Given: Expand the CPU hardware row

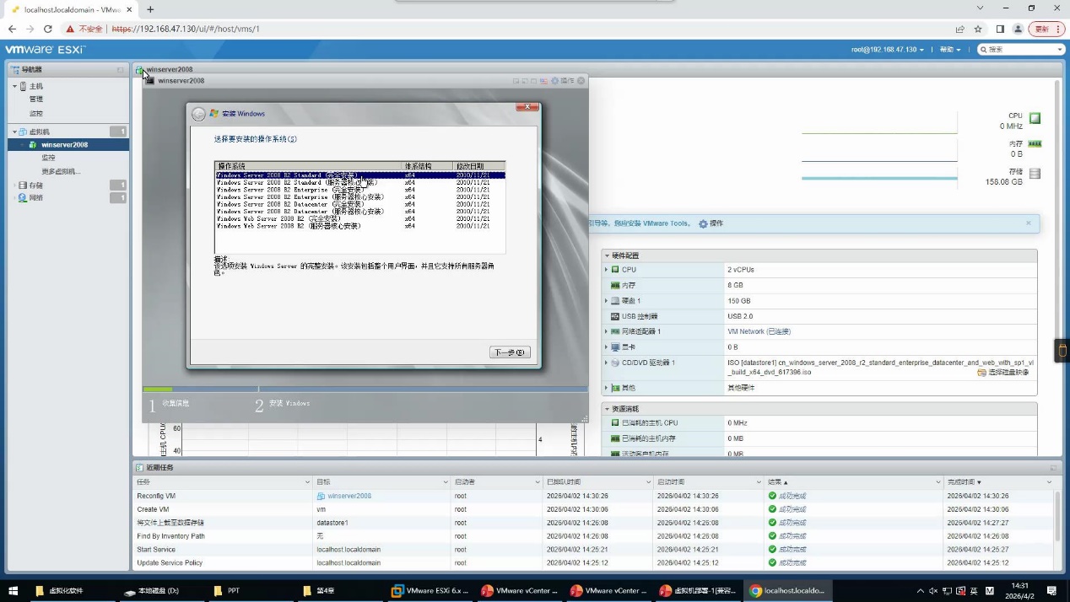Looking at the screenshot, I should pos(606,270).
